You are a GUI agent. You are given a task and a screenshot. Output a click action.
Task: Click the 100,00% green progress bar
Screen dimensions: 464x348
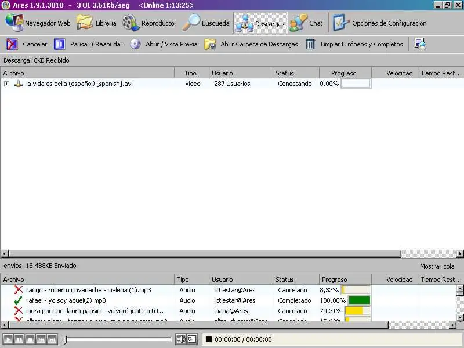pos(359,300)
